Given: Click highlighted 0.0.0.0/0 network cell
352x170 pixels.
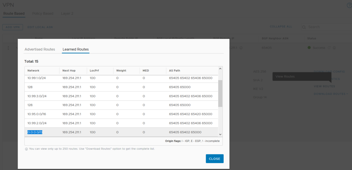Looking at the screenshot, I should pos(35,132).
